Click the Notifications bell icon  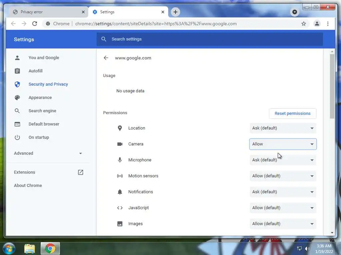click(120, 192)
